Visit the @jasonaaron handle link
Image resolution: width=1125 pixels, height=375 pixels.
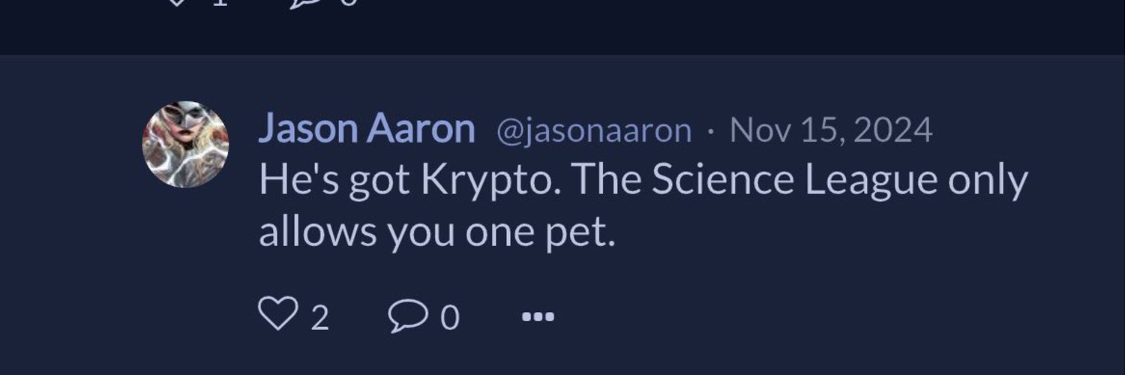pyautogui.click(x=593, y=131)
